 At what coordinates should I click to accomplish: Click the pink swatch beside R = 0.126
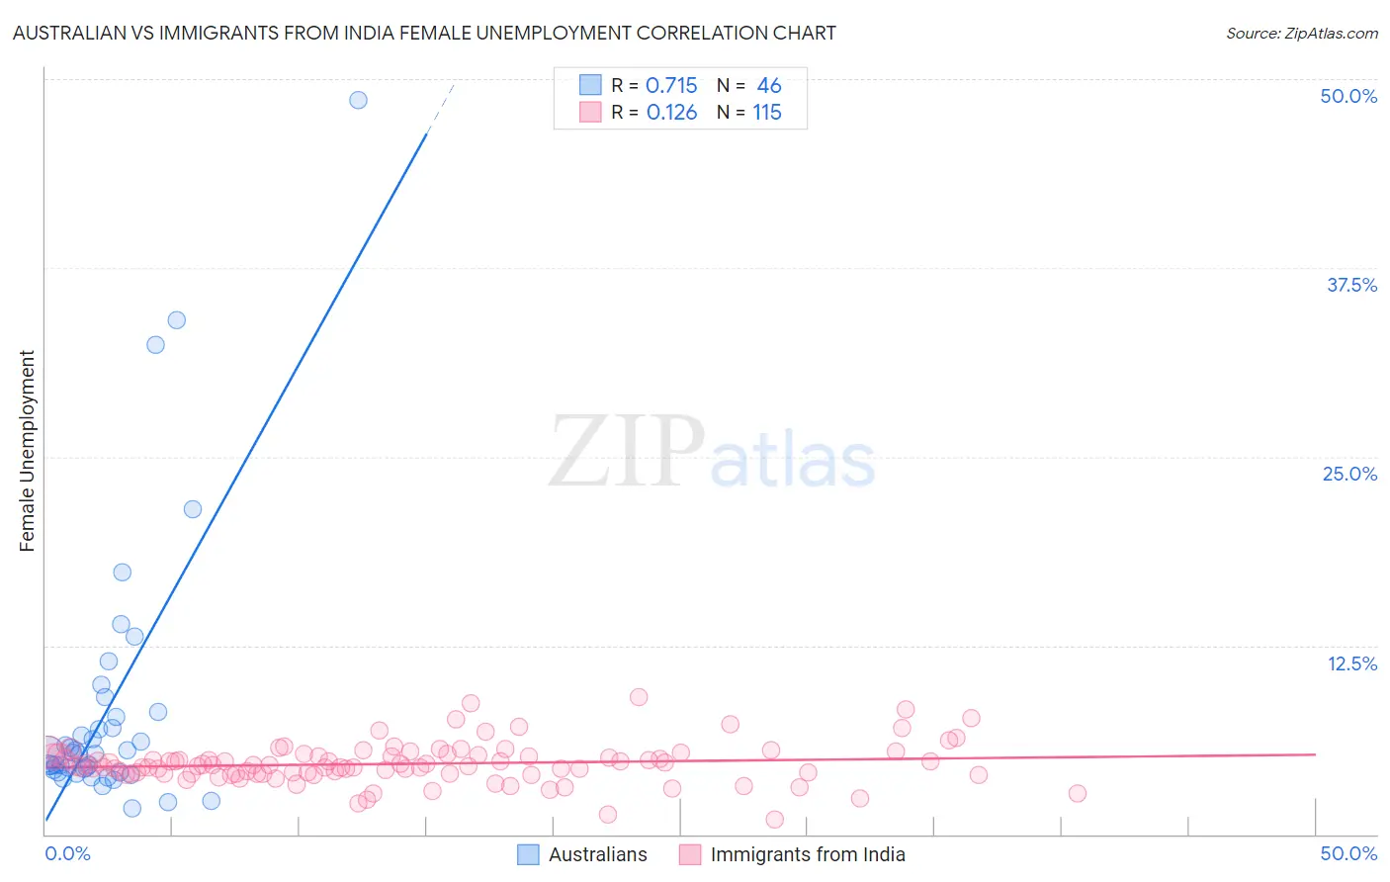click(x=590, y=112)
